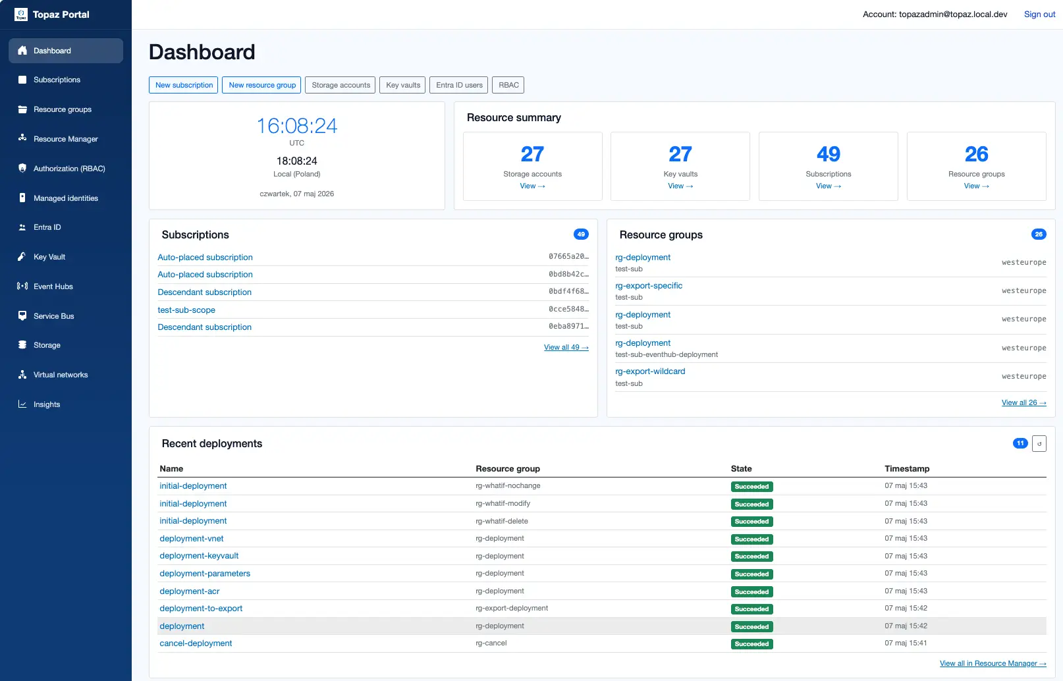The image size is (1063, 681).
Task: Refresh the Recent deployments list
Action: (x=1039, y=443)
